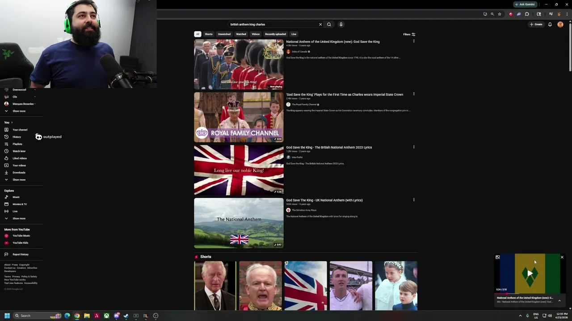Screen dimensions: 572x321
Task: Open Xbox app from the taskbar
Action: click(106, 316)
